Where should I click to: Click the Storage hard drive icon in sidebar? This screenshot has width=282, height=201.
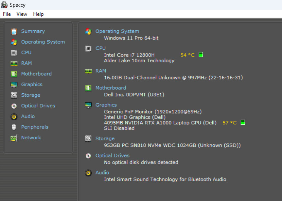click(x=14, y=95)
